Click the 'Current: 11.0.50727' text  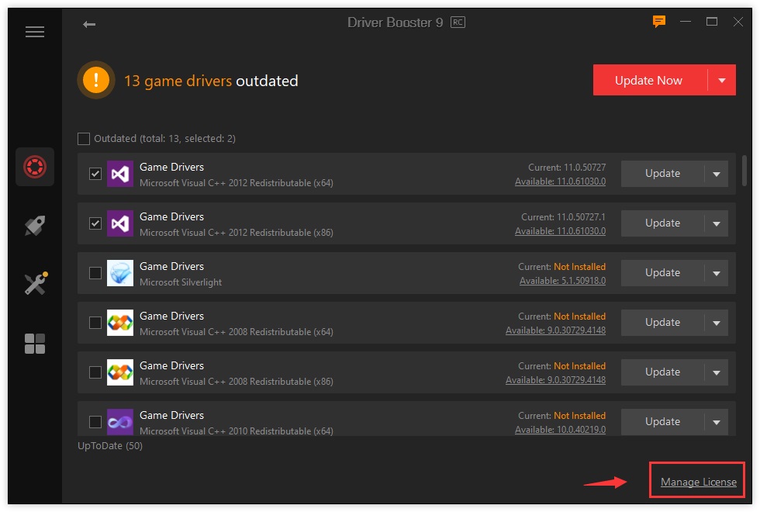[567, 168]
